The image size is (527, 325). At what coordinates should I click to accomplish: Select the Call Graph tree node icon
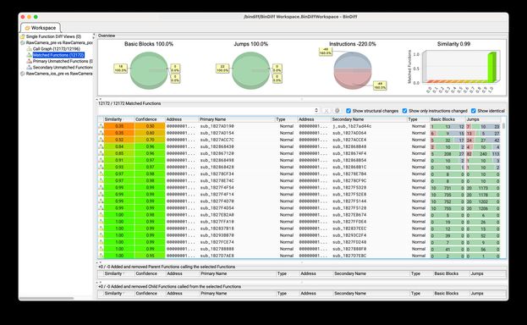30,49
